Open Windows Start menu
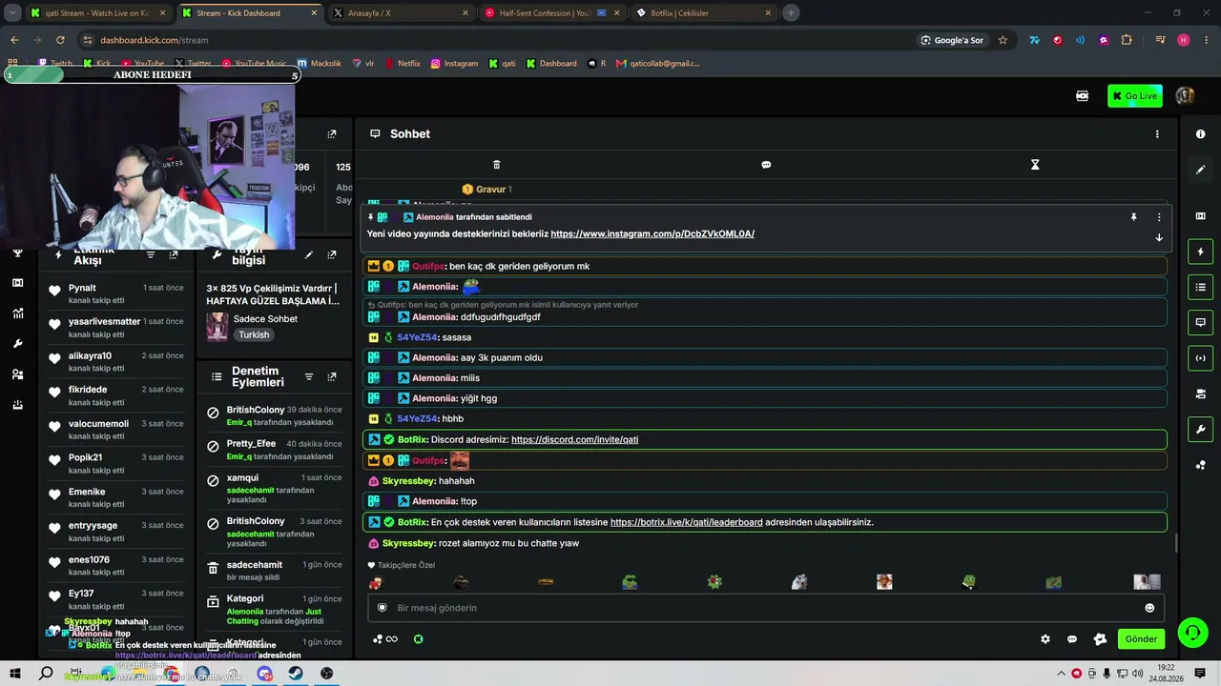The width and height of the screenshot is (1221, 686). pyautogui.click(x=14, y=674)
